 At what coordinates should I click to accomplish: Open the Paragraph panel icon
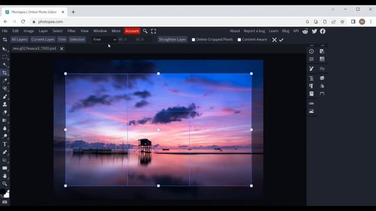pos(311,86)
